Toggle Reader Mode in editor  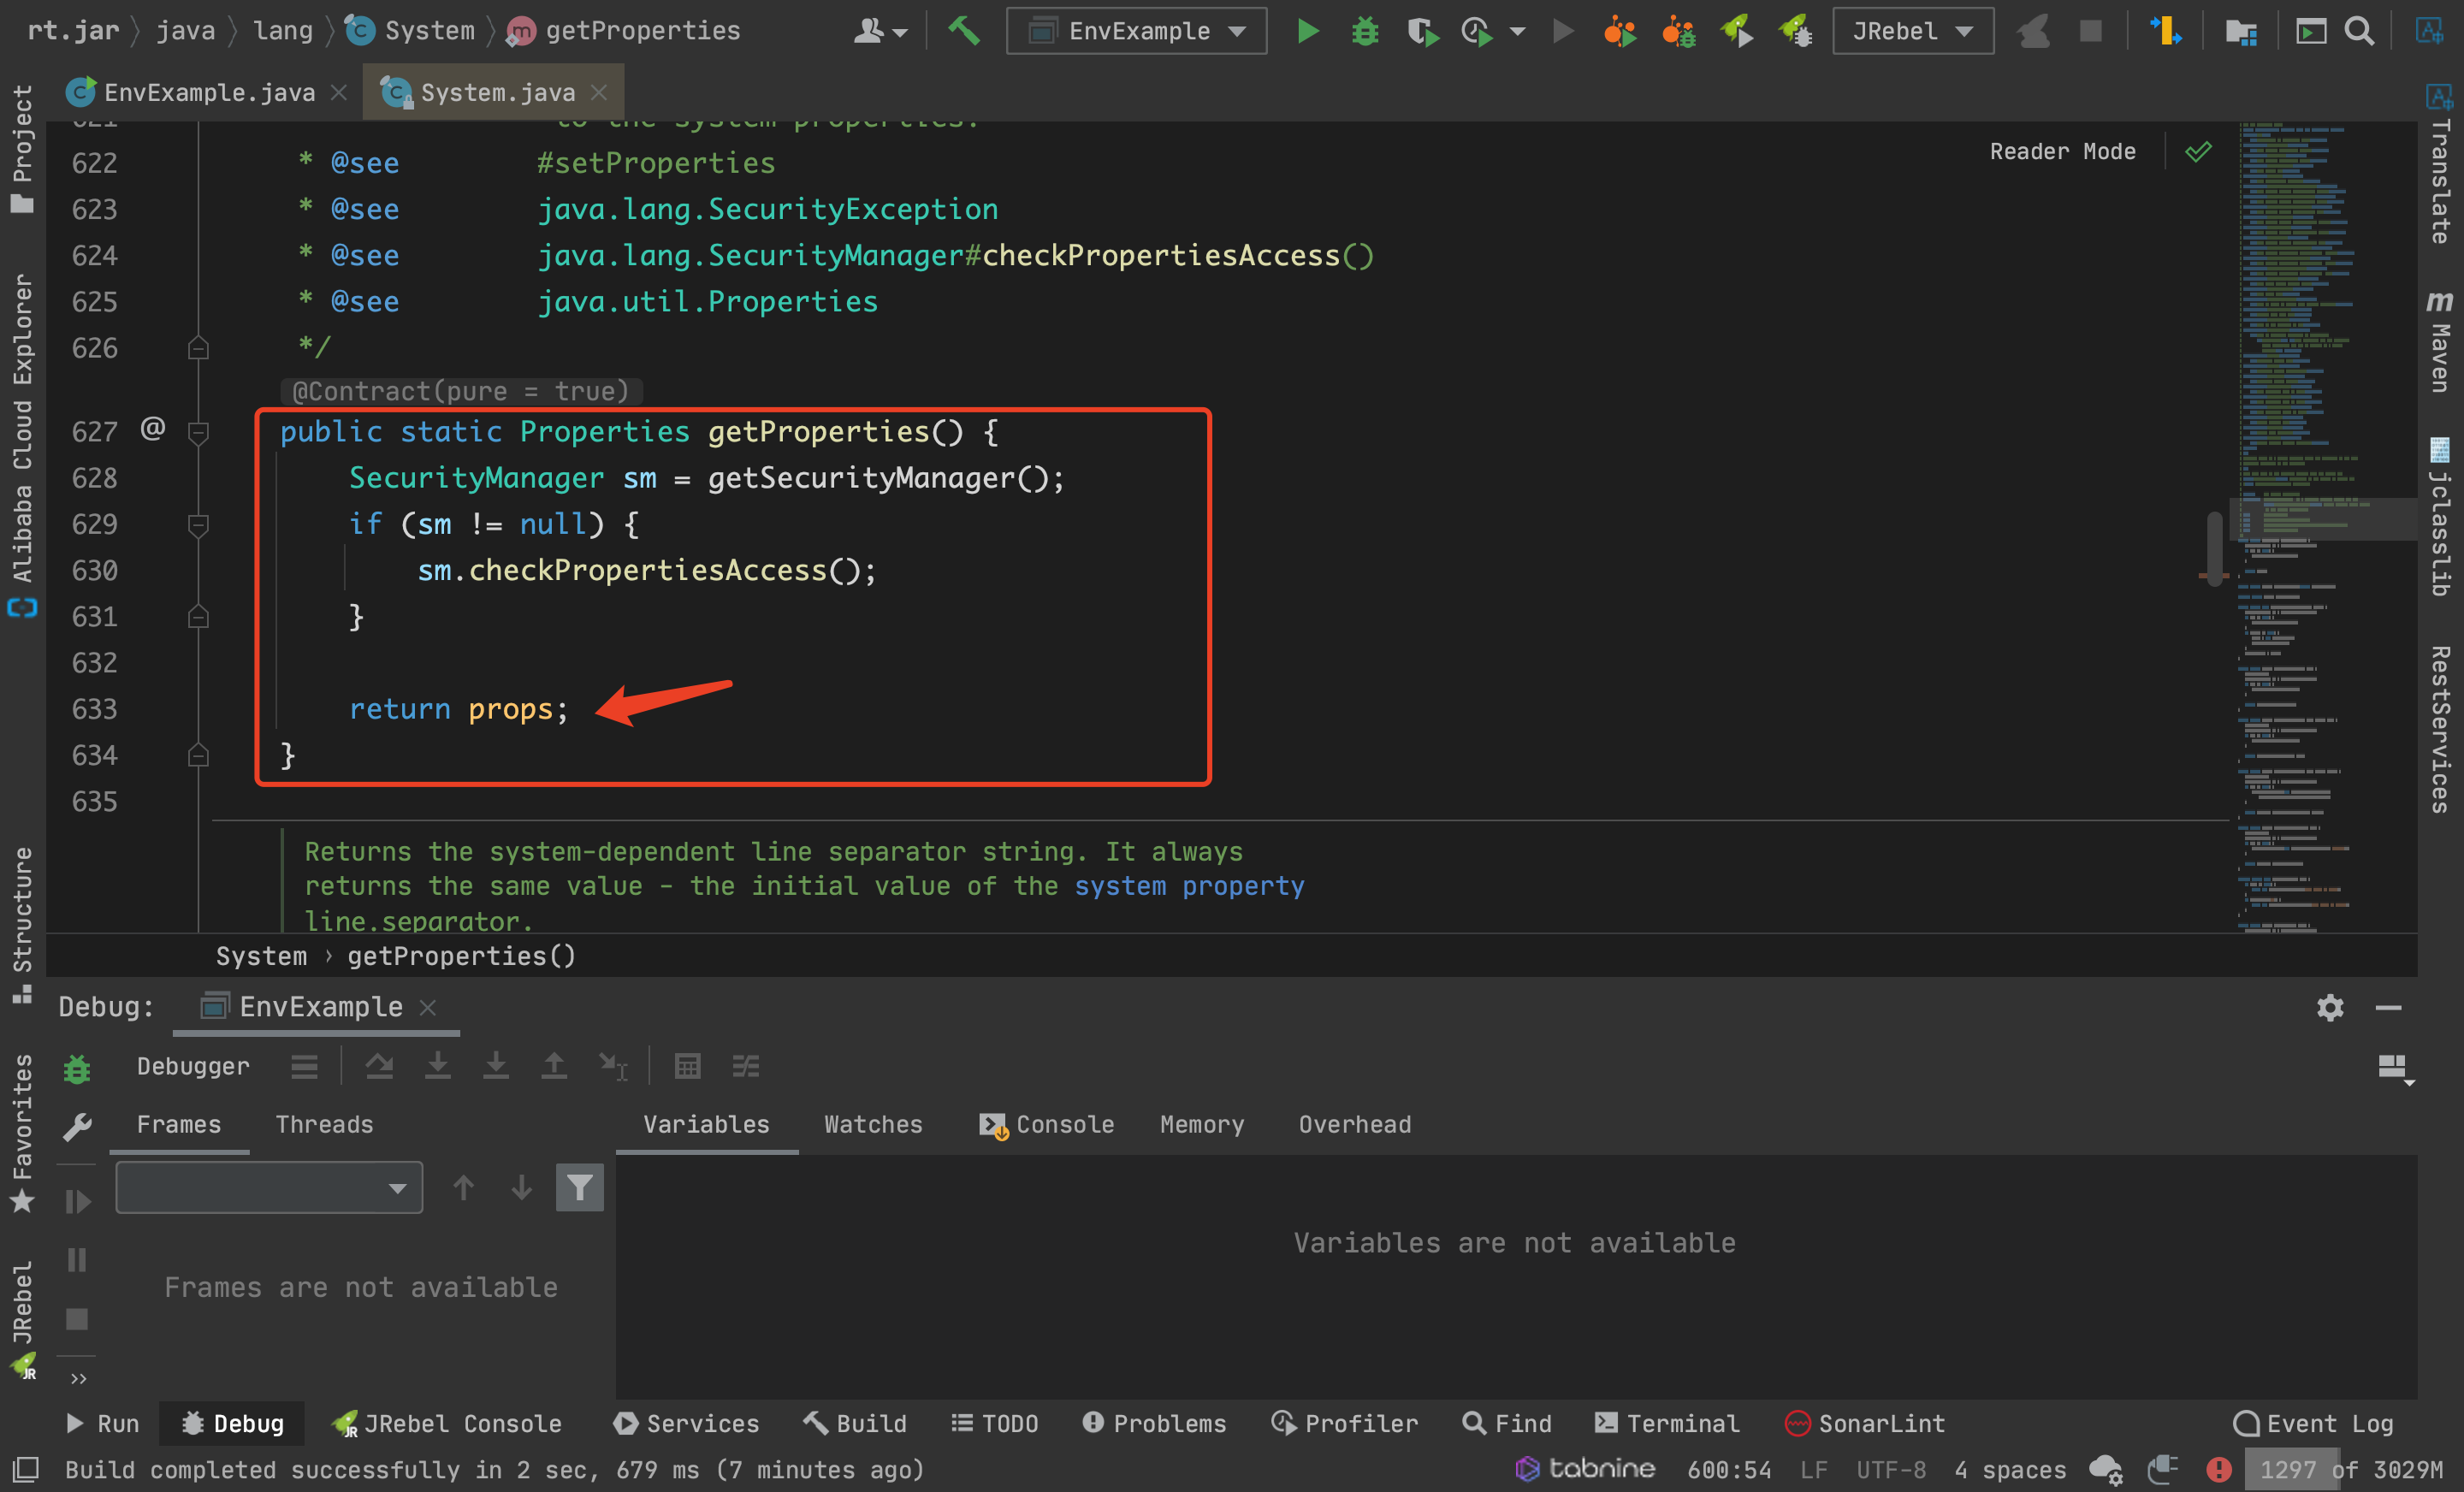2062,152
